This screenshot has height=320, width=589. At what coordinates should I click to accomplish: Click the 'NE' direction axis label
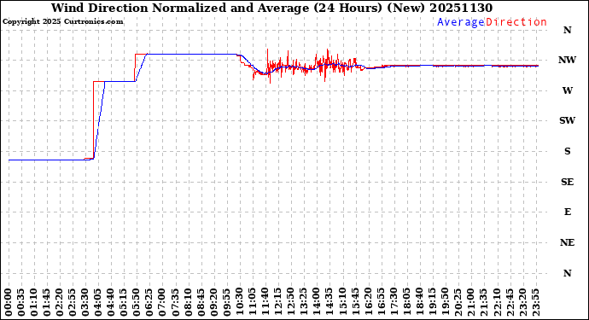click(567, 242)
